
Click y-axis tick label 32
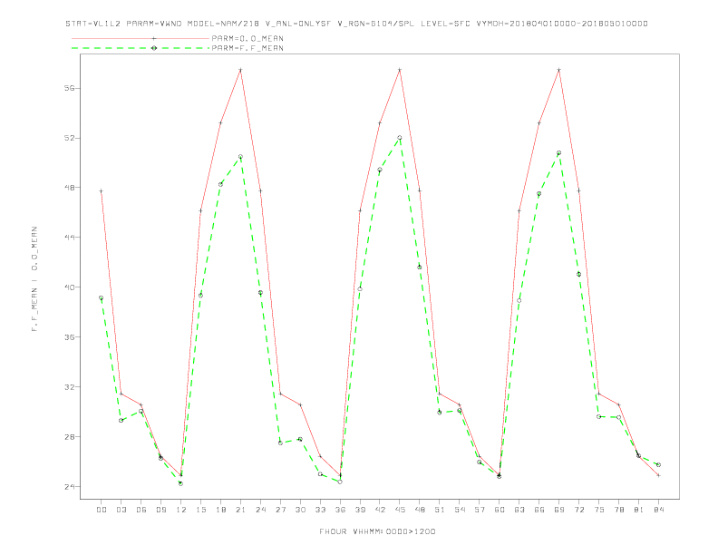[x=69, y=387]
